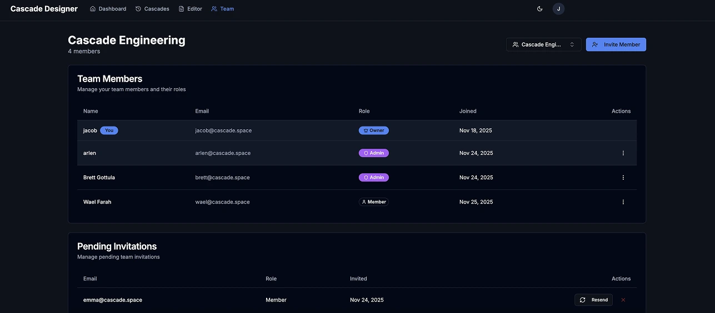Select the Team navigation tab
This screenshot has width=715, height=313.
[x=223, y=9]
